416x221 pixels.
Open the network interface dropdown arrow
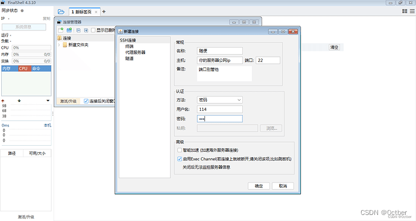click(x=48, y=101)
